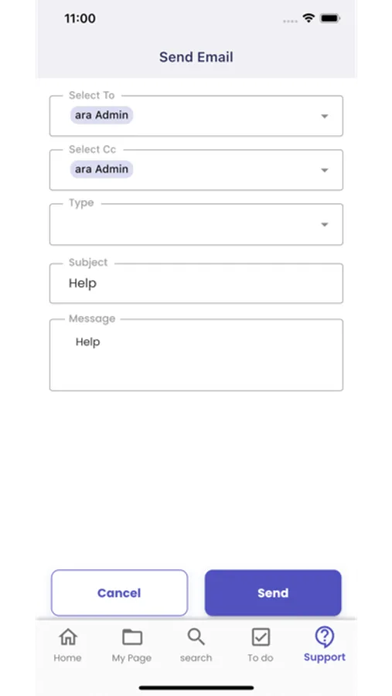Click the Send button

[273, 593]
